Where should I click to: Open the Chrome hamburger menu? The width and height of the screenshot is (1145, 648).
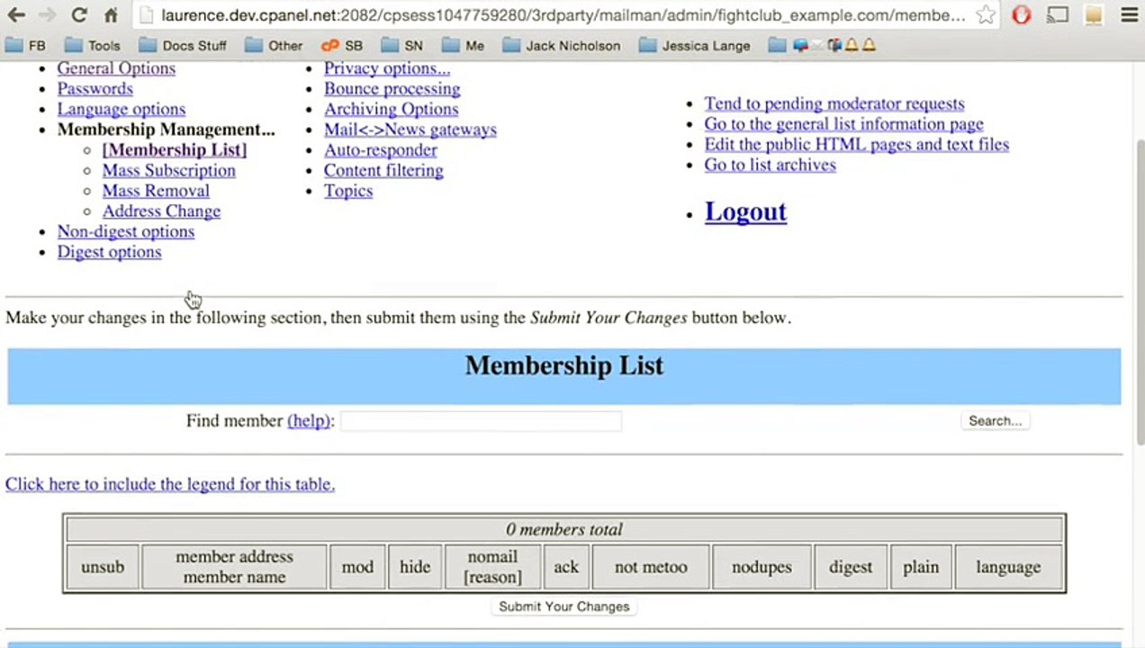click(1129, 15)
